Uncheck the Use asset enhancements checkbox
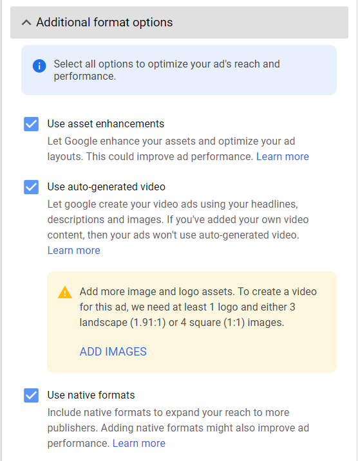This screenshot has height=461, width=358. click(x=31, y=124)
